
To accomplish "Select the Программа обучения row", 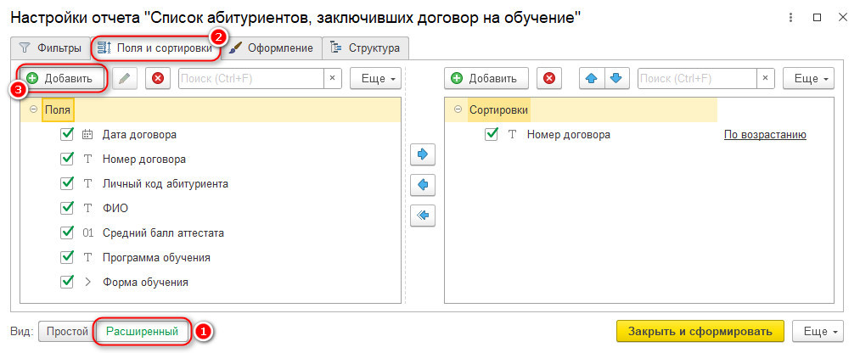I will [156, 258].
